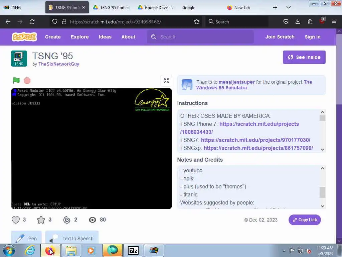Click the Text to Speech extension chip
The height and width of the screenshot is (257, 342).
point(72,238)
